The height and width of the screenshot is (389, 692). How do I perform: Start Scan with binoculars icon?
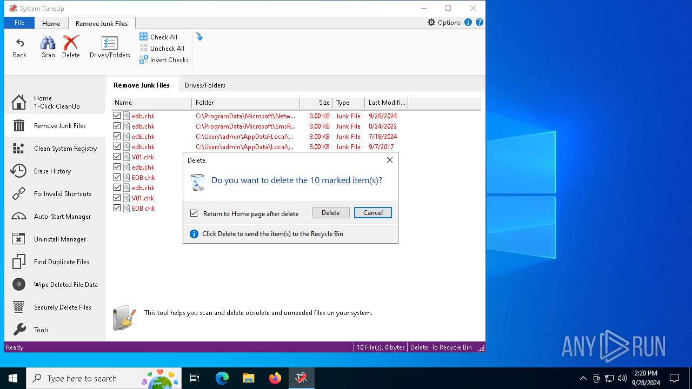pos(48,43)
